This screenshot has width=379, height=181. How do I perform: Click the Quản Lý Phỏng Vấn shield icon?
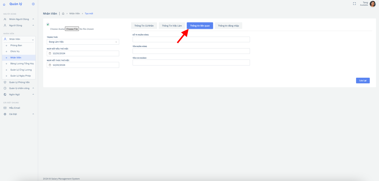[x=5, y=82]
